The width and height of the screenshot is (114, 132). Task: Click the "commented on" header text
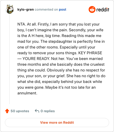pos(46,9)
